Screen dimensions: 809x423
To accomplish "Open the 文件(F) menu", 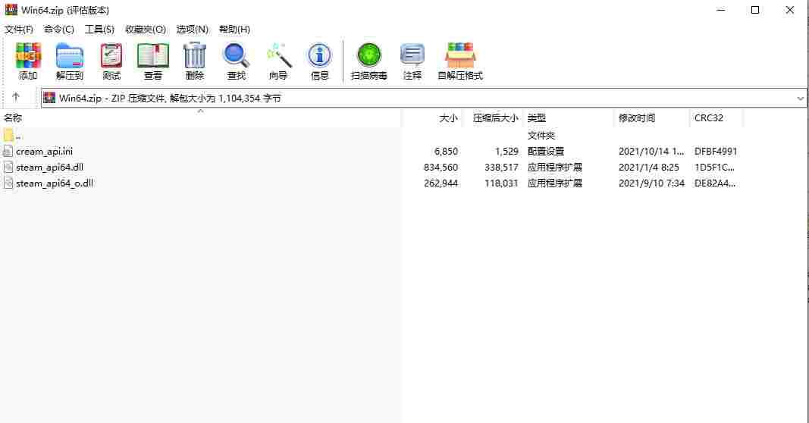I will coord(18,30).
